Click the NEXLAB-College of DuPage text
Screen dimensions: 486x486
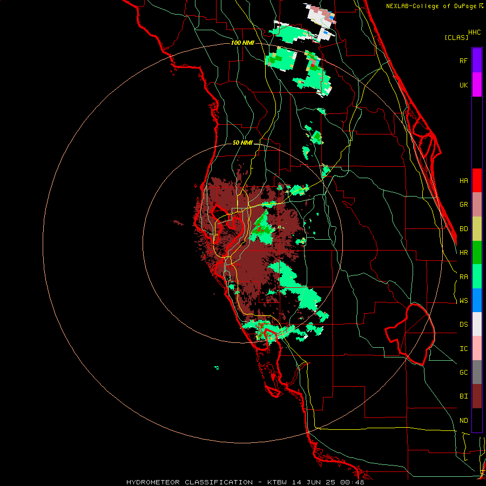pyautogui.click(x=433, y=6)
